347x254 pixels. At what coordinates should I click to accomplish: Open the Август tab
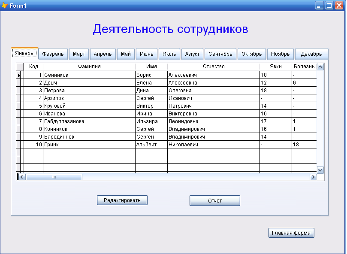192,54
